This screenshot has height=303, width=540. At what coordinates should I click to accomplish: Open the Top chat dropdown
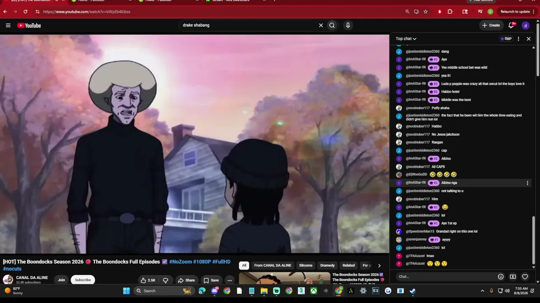tap(406, 39)
